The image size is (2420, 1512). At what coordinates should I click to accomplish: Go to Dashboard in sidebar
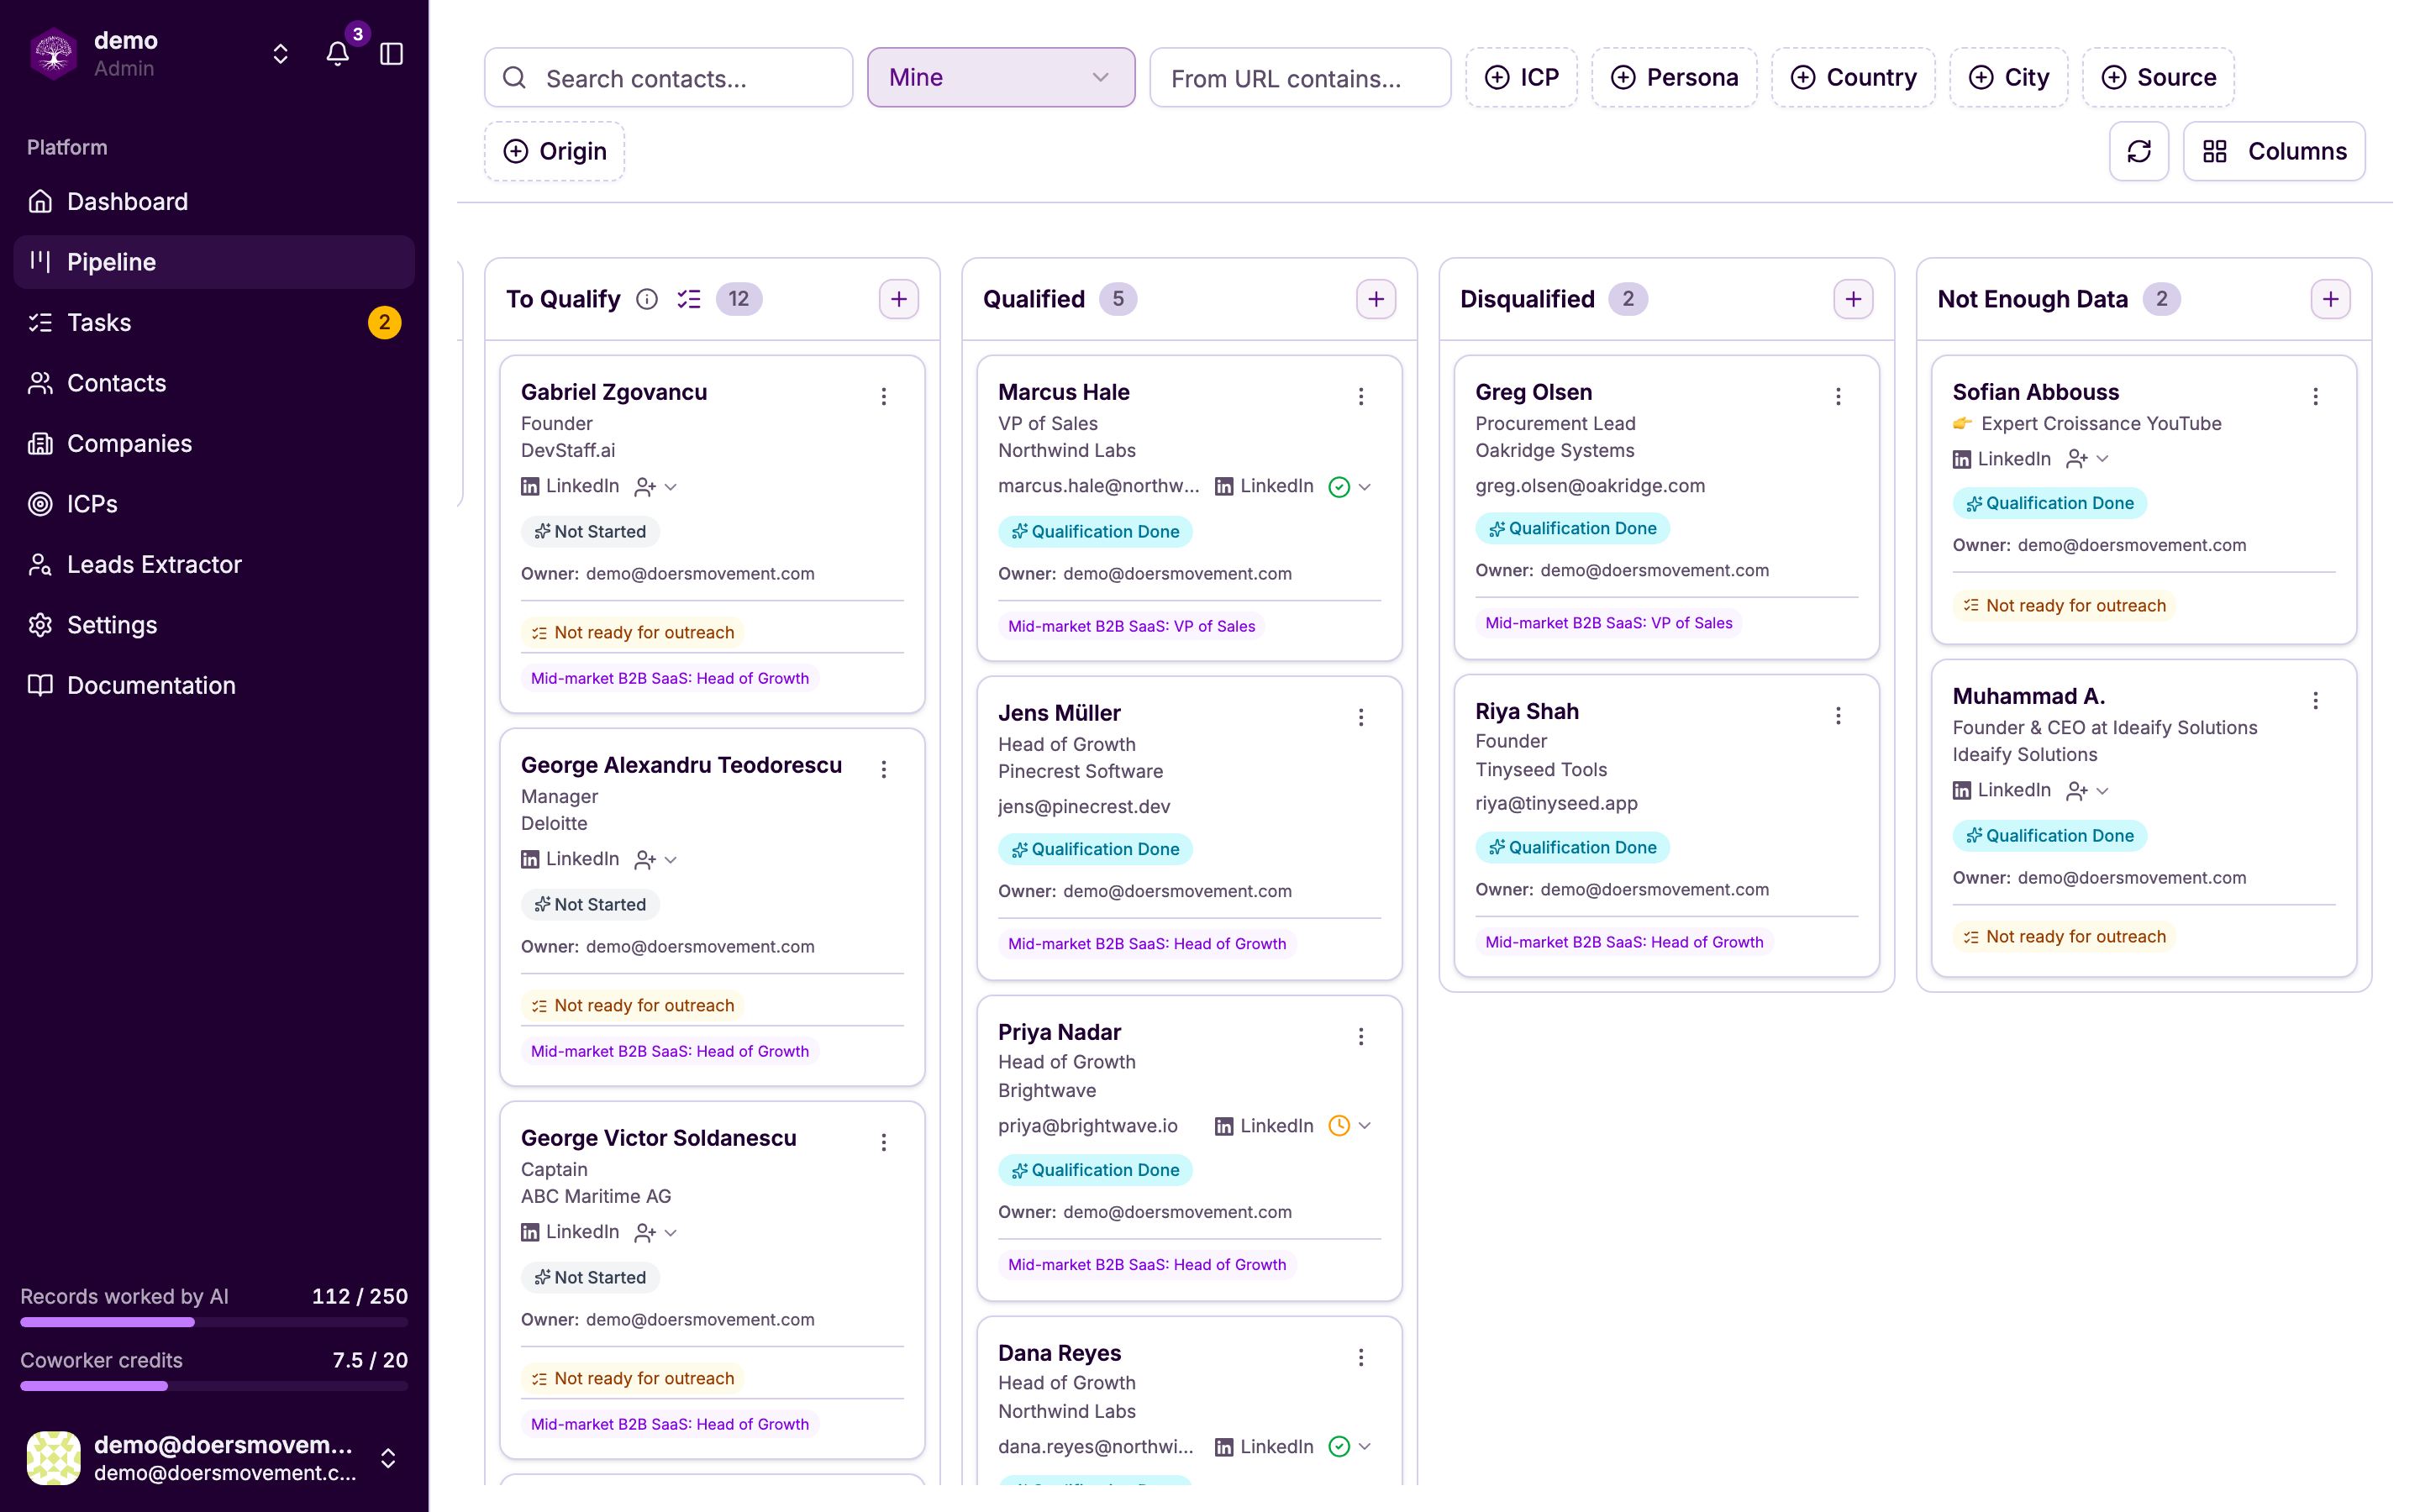(x=214, y=202)
